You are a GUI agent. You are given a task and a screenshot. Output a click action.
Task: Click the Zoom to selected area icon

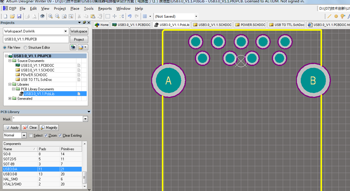(x=71, y=16)
